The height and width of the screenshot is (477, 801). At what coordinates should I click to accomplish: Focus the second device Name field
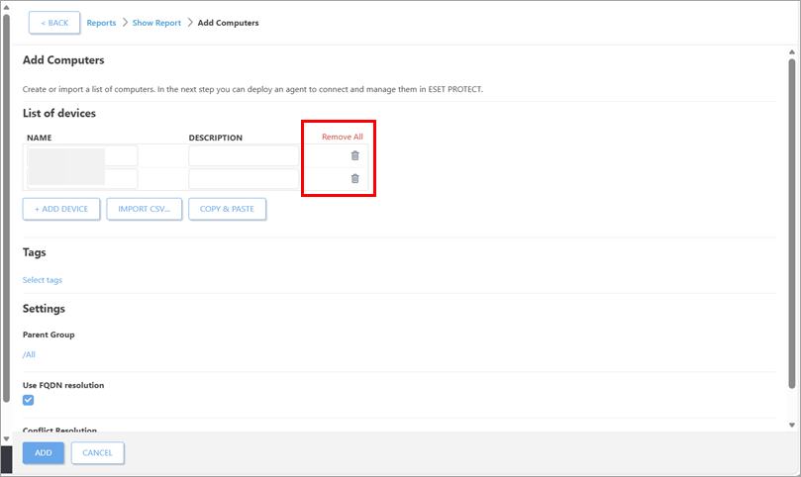point(81,179)
